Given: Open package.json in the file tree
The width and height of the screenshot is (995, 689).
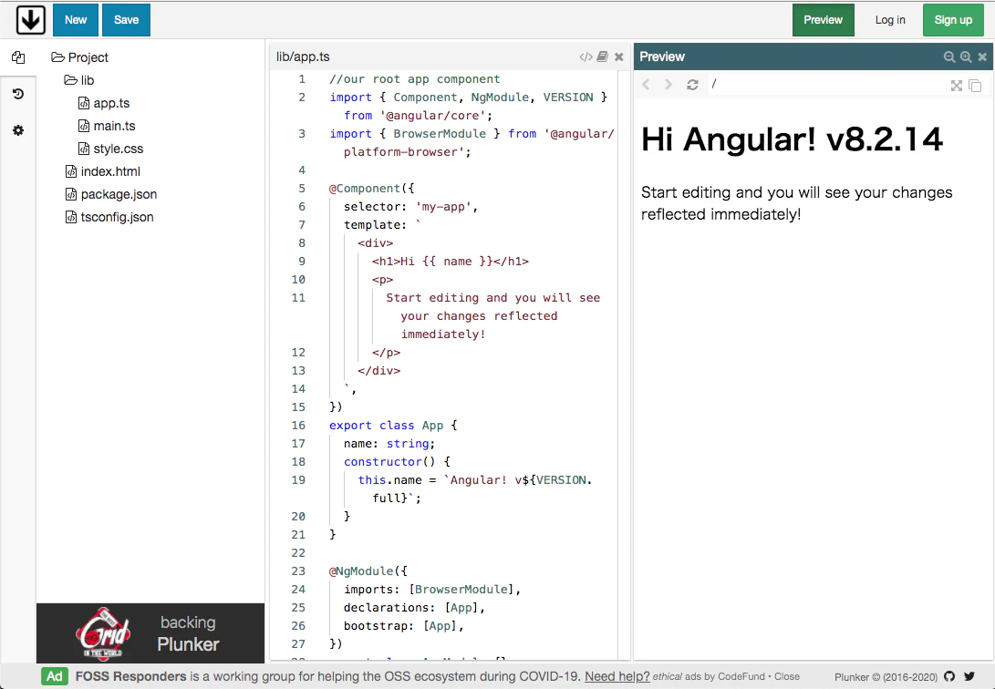Looking at the screenshot, I should [111, 195].
